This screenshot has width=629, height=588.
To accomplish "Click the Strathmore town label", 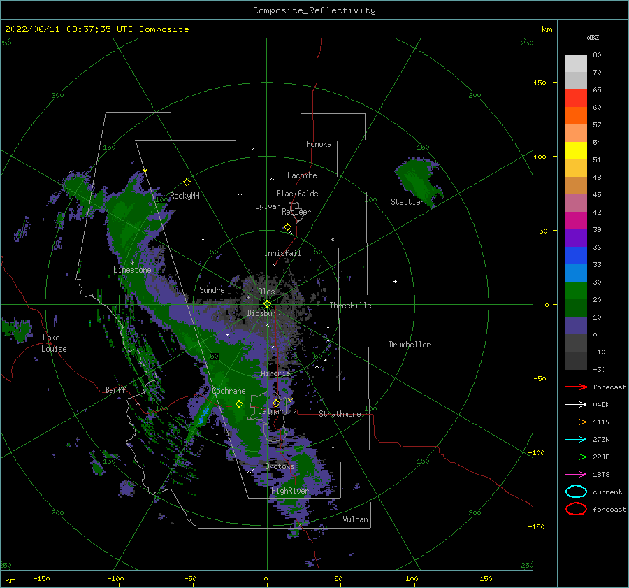I will pyautogui.click(x=340, y=414).
